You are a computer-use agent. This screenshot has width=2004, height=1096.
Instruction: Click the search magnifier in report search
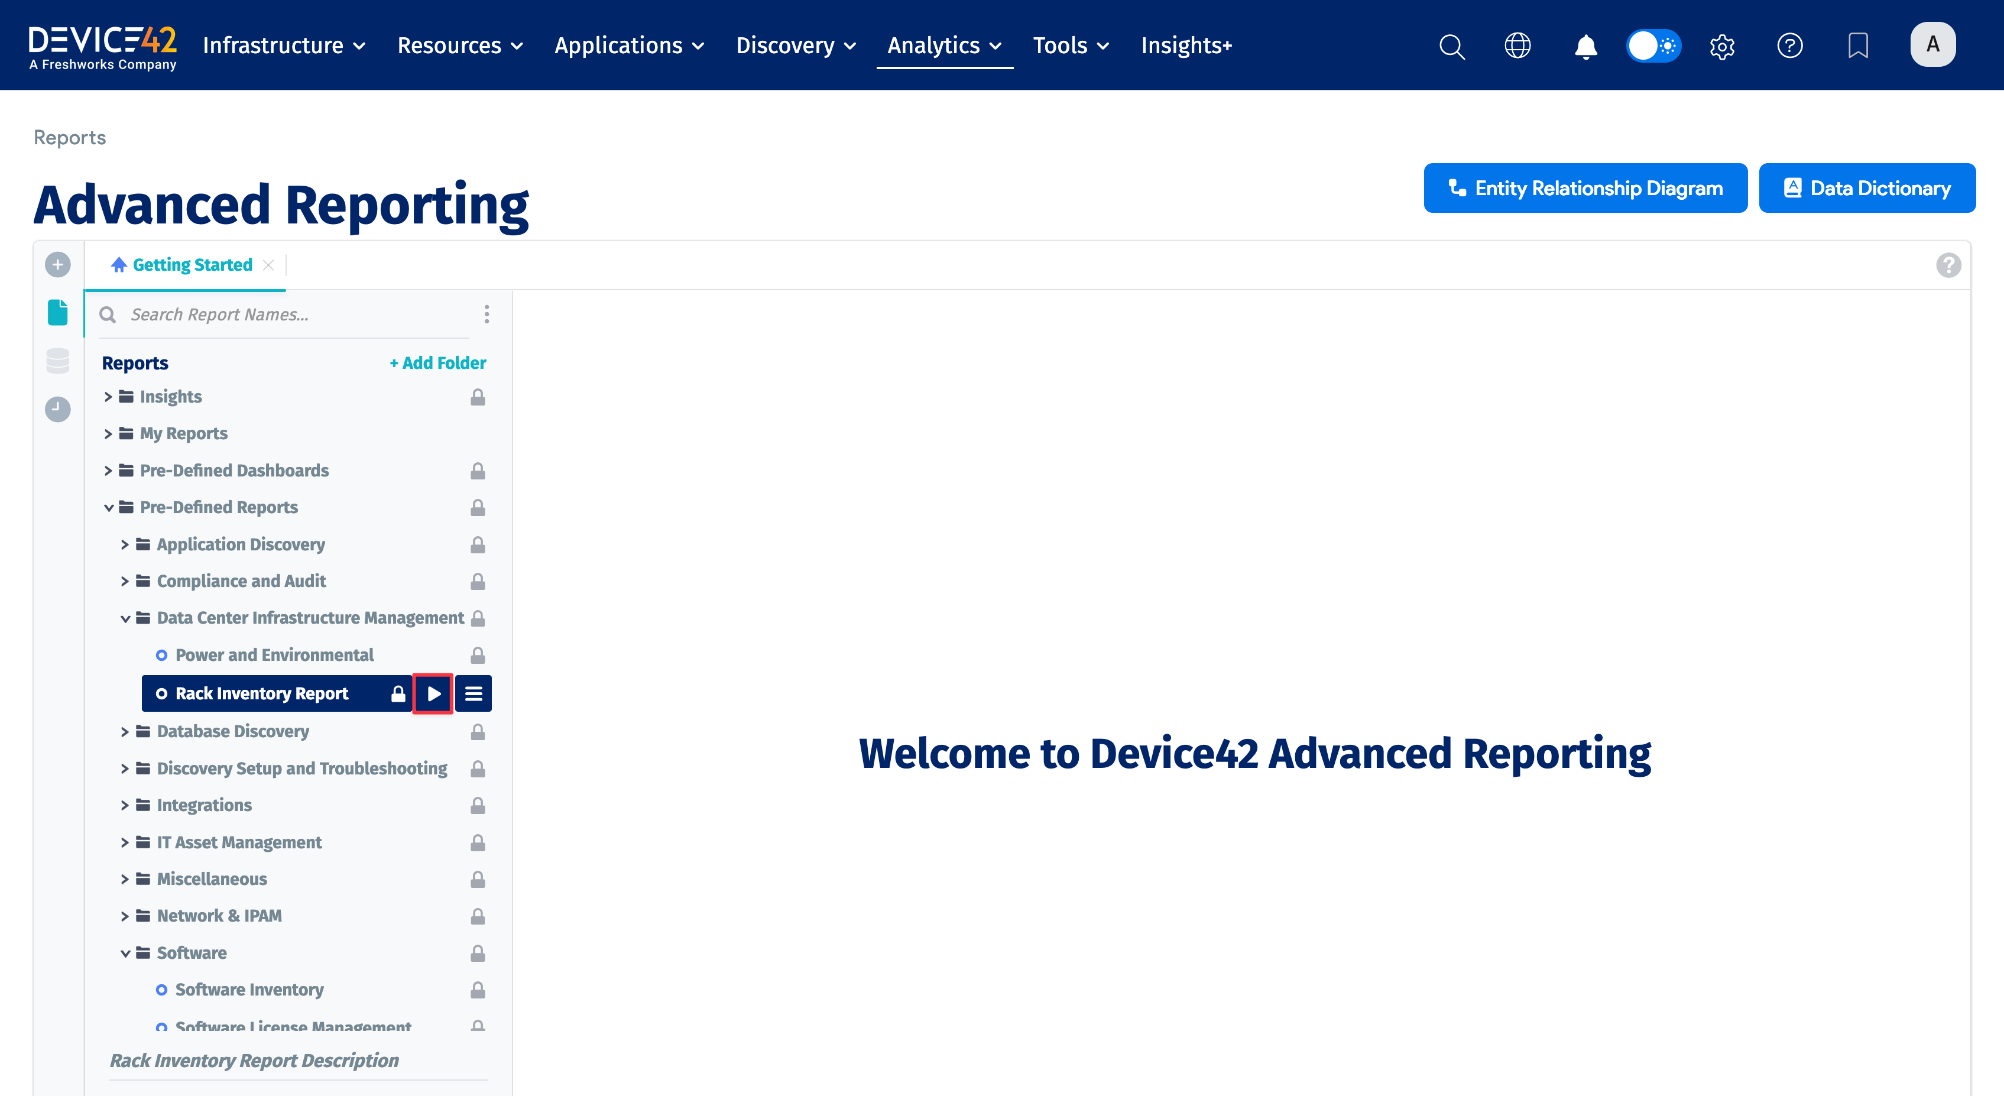(x=108, y=314)
